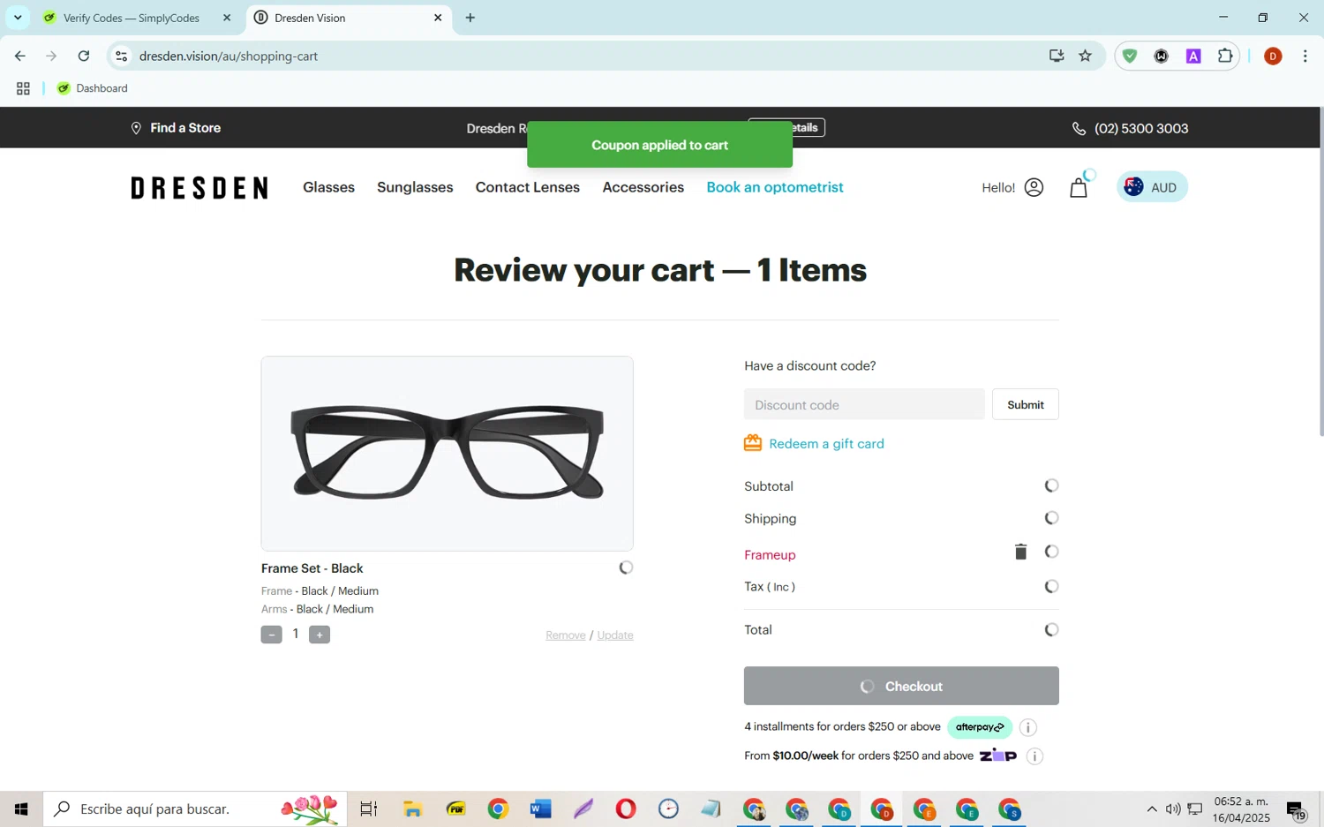Image resolution: width=1324 pixels, height=827 pixels.
Task: Click the shopping bag cart icon
Action: tap(1078, 188)
